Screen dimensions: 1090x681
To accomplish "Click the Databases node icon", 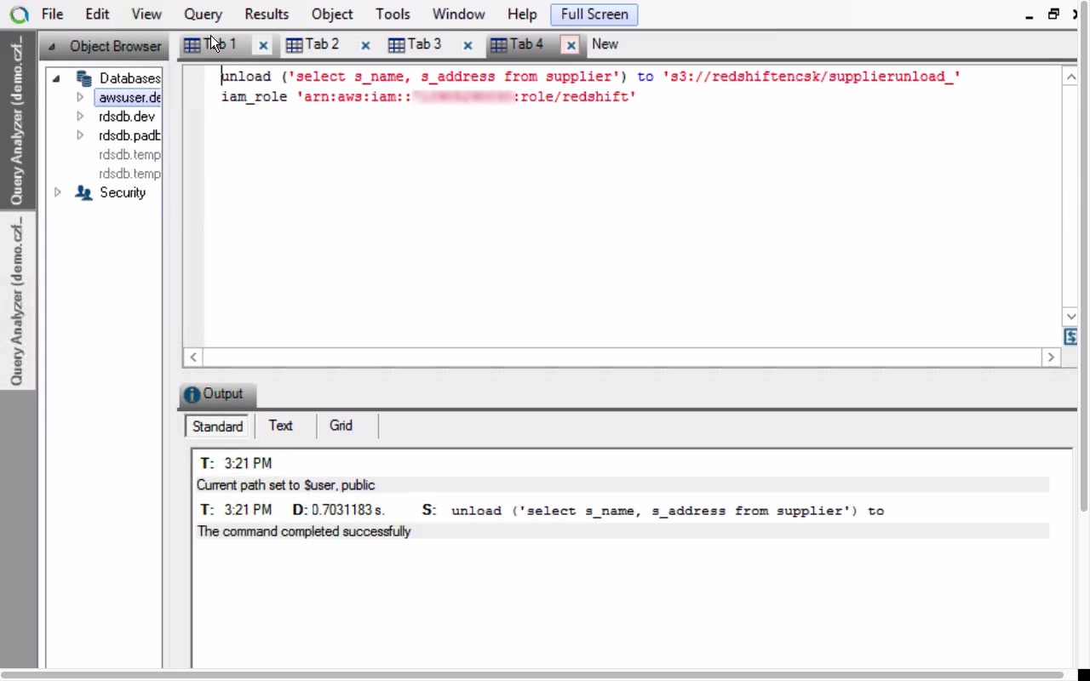I will (83, 78).
